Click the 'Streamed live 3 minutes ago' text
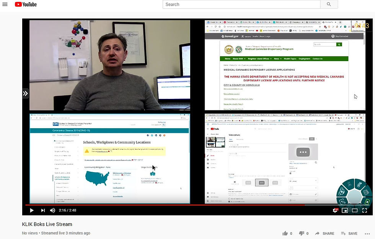Viewport: 375px width, 239px height. pyautogui.click(x=65, y=233)
